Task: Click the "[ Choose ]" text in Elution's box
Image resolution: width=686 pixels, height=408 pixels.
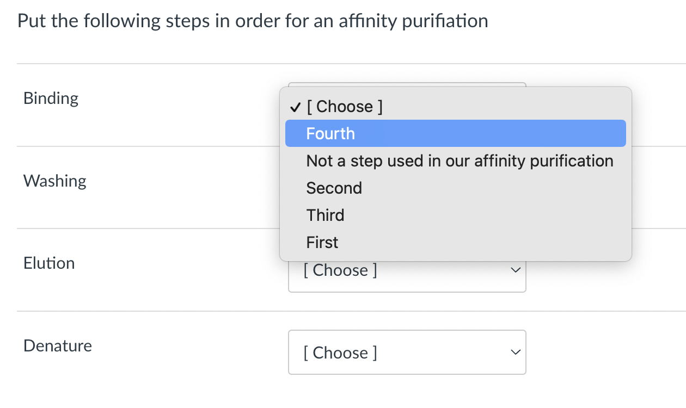Action: coord(340,270)
